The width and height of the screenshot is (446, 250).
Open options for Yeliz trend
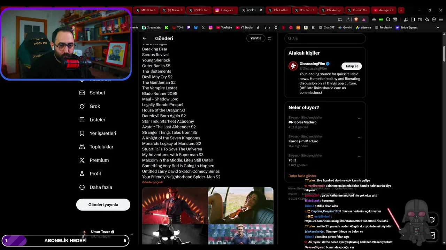coord(360,156)
